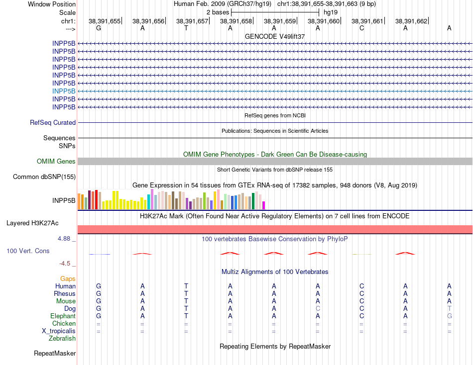The width and height of the screenshot is (473, 365).
Task: Click the Zebrafish species label
Action: [62, 339]
